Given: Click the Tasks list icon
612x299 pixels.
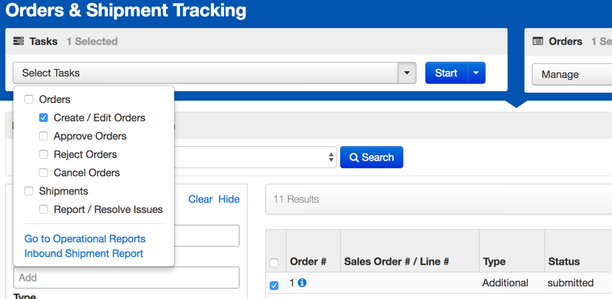Looking at the screenshot, I should tap(18, 42).
